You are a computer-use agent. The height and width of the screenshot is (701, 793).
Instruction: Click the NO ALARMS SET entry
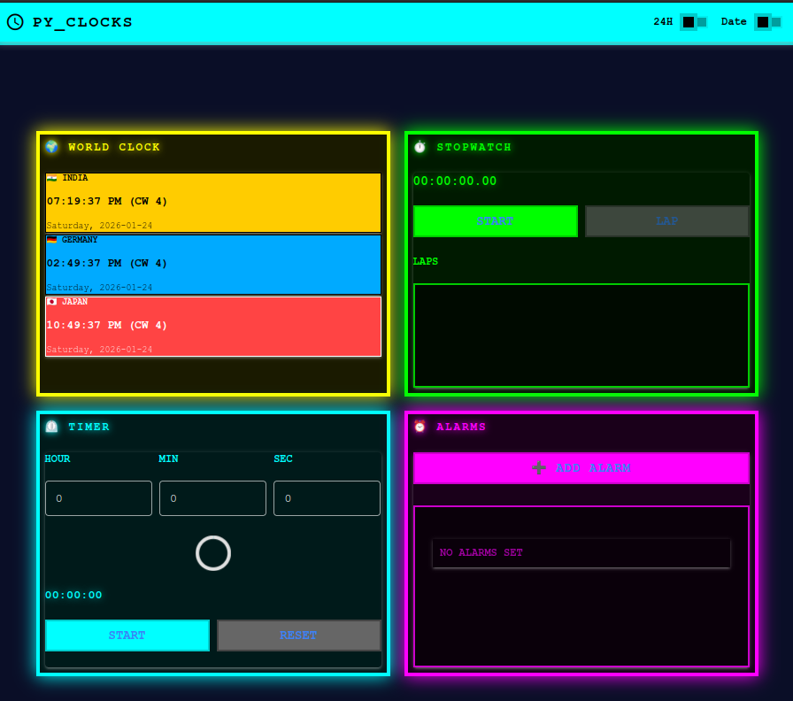click(581, 552)
